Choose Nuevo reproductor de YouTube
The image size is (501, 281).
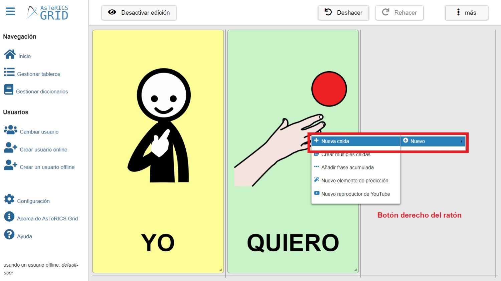tap(355, 194)
